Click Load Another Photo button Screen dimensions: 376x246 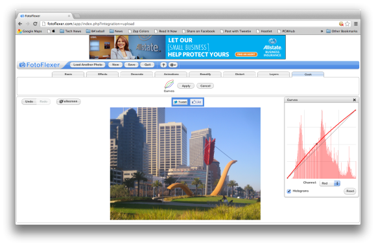(88, 65)
